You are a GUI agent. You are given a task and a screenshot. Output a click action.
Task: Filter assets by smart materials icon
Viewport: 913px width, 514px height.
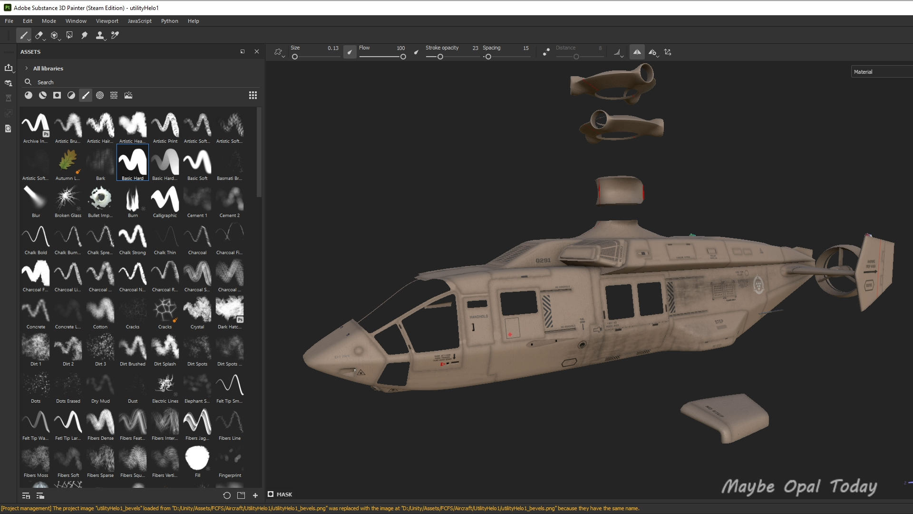pos(43,95)
